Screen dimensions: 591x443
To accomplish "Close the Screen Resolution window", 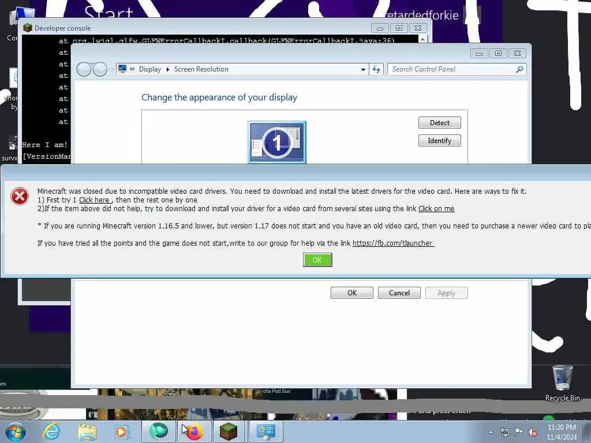I will (x=518, y=54).
